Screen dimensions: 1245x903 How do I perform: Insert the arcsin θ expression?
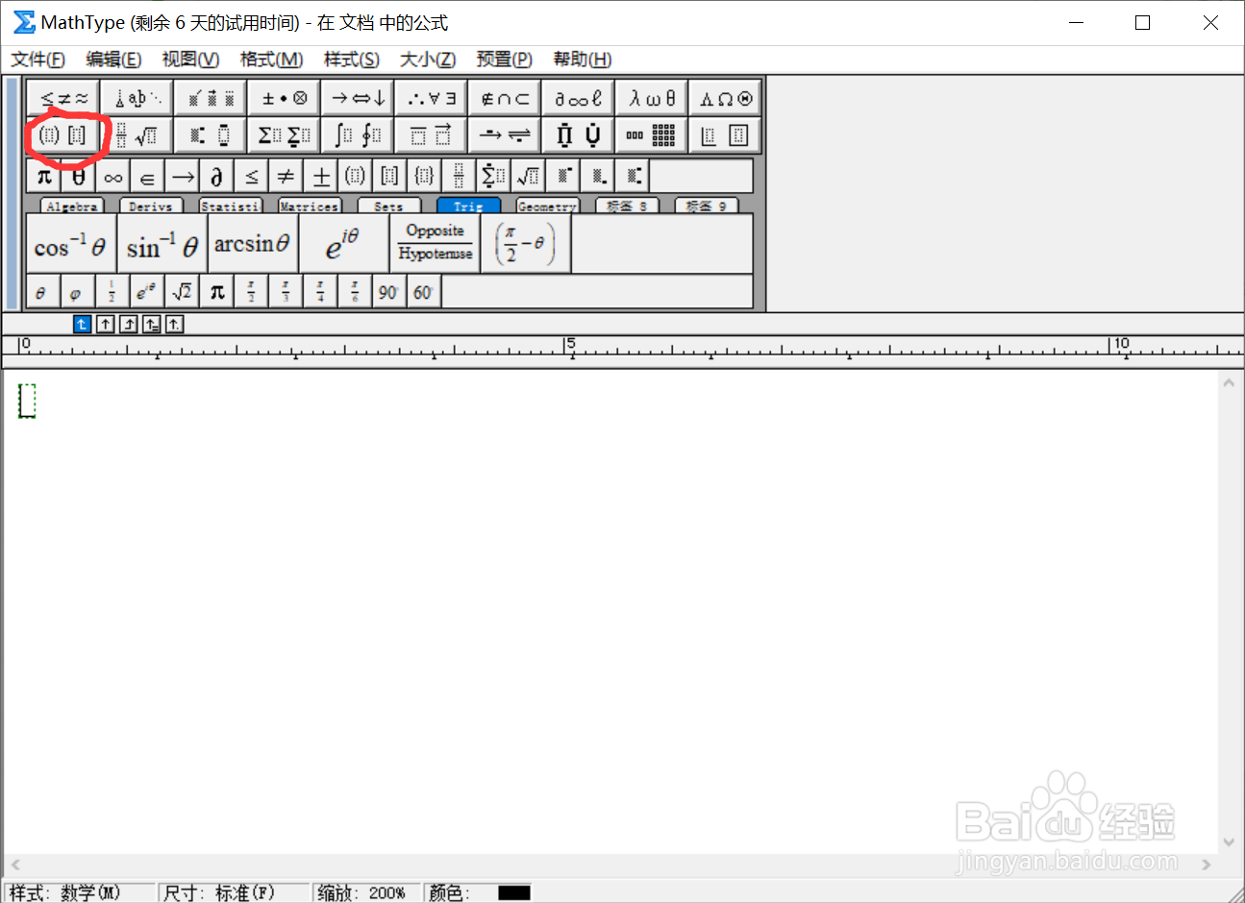253,245
